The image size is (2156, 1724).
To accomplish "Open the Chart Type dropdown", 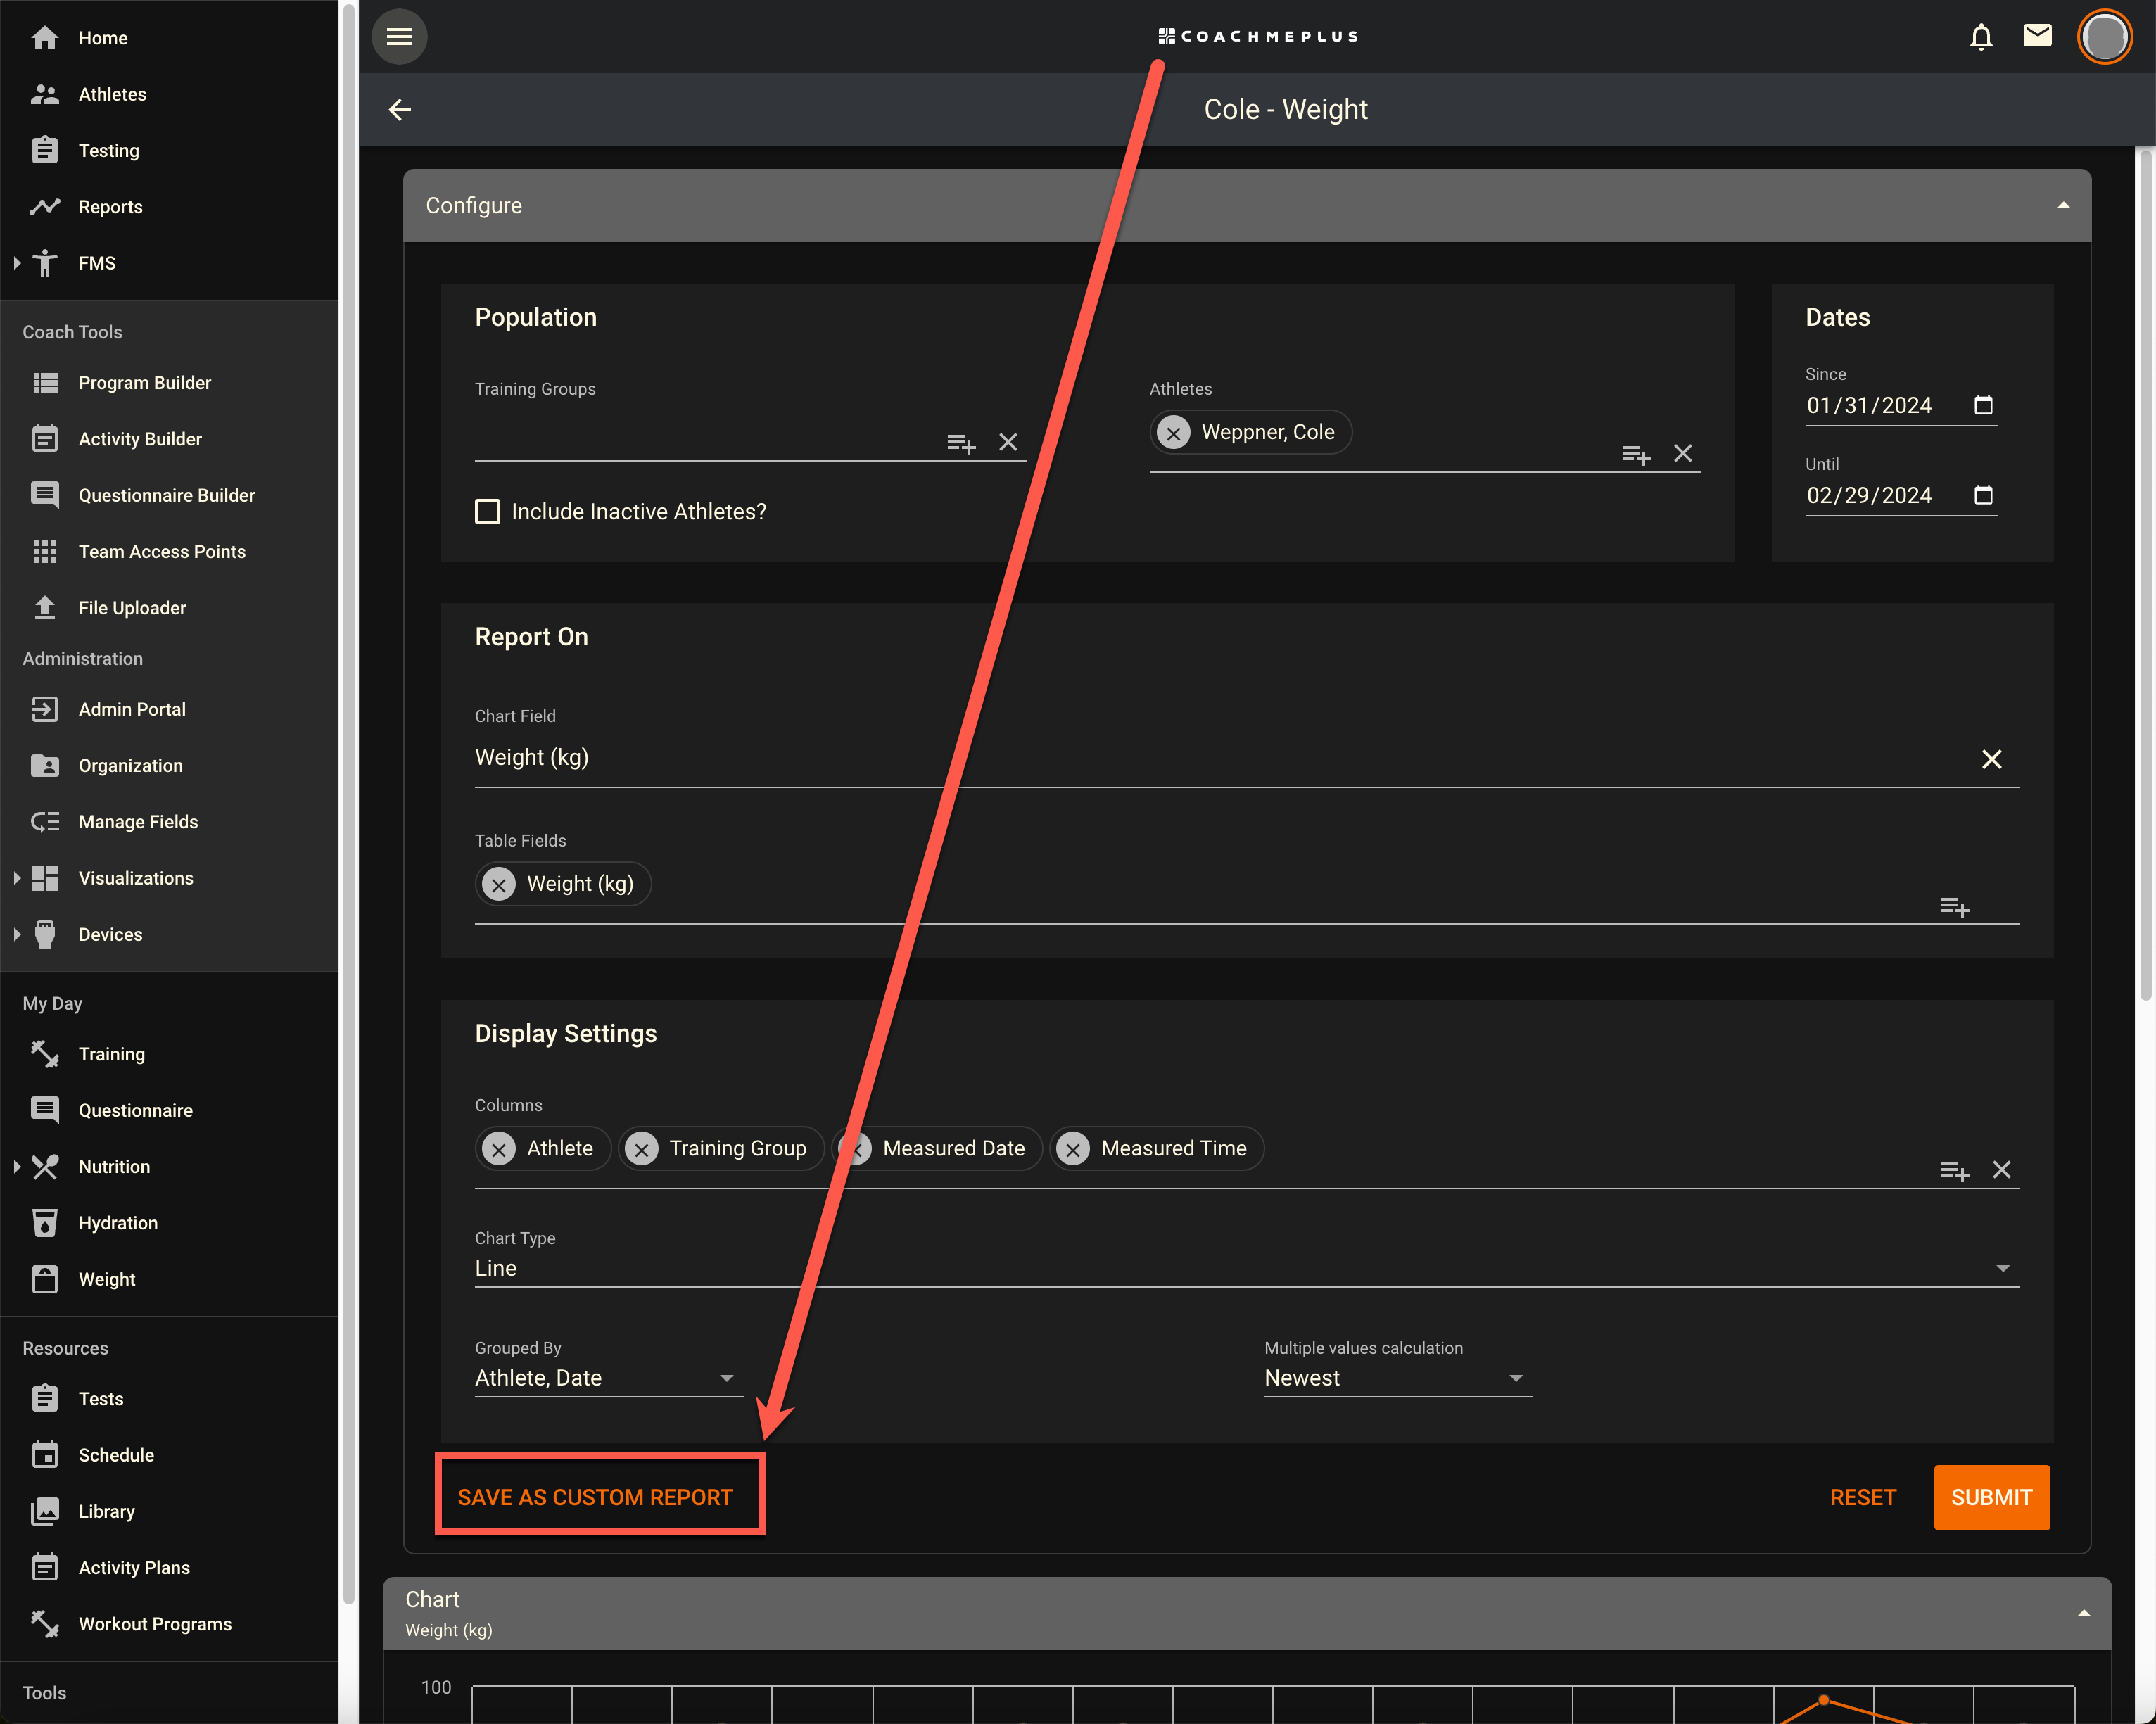I will [x=1247, y=1268].
